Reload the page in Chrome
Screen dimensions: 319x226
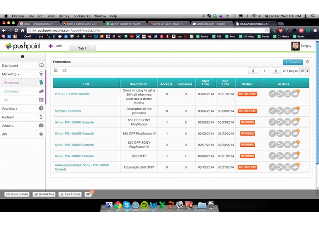click(x=16, y=30)
